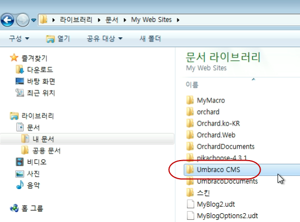Click the 바탕 화면 desktop icon

[x=20, y=81]
